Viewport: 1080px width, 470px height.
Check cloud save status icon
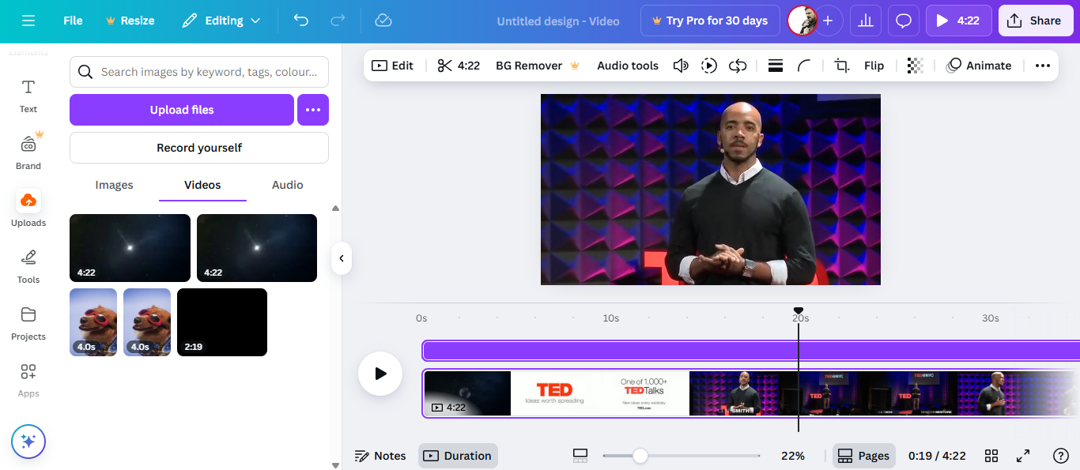click(x=383, y=21)
